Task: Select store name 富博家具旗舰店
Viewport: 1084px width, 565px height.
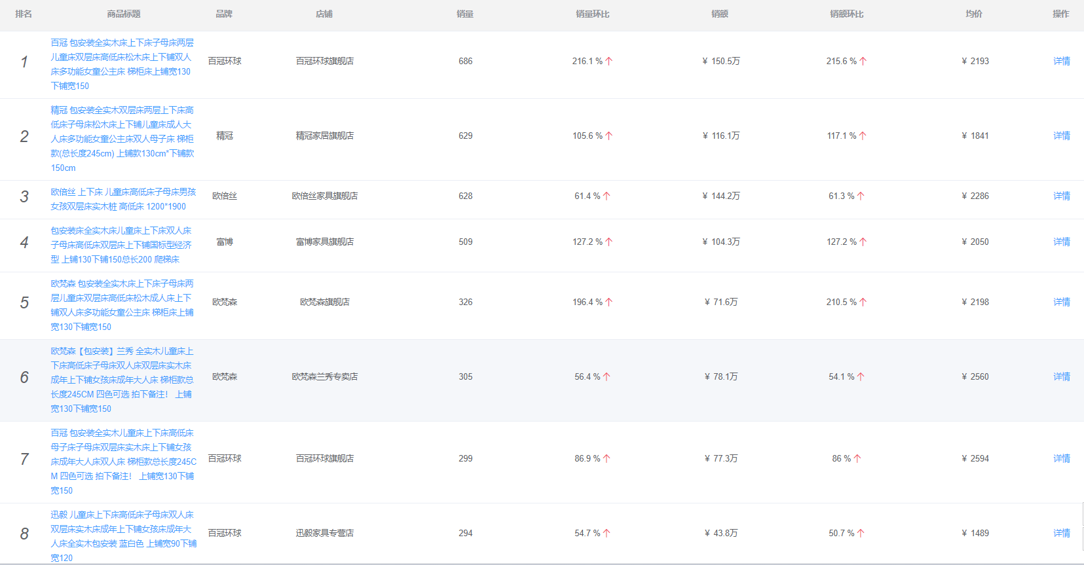Action: click(325, 242)
